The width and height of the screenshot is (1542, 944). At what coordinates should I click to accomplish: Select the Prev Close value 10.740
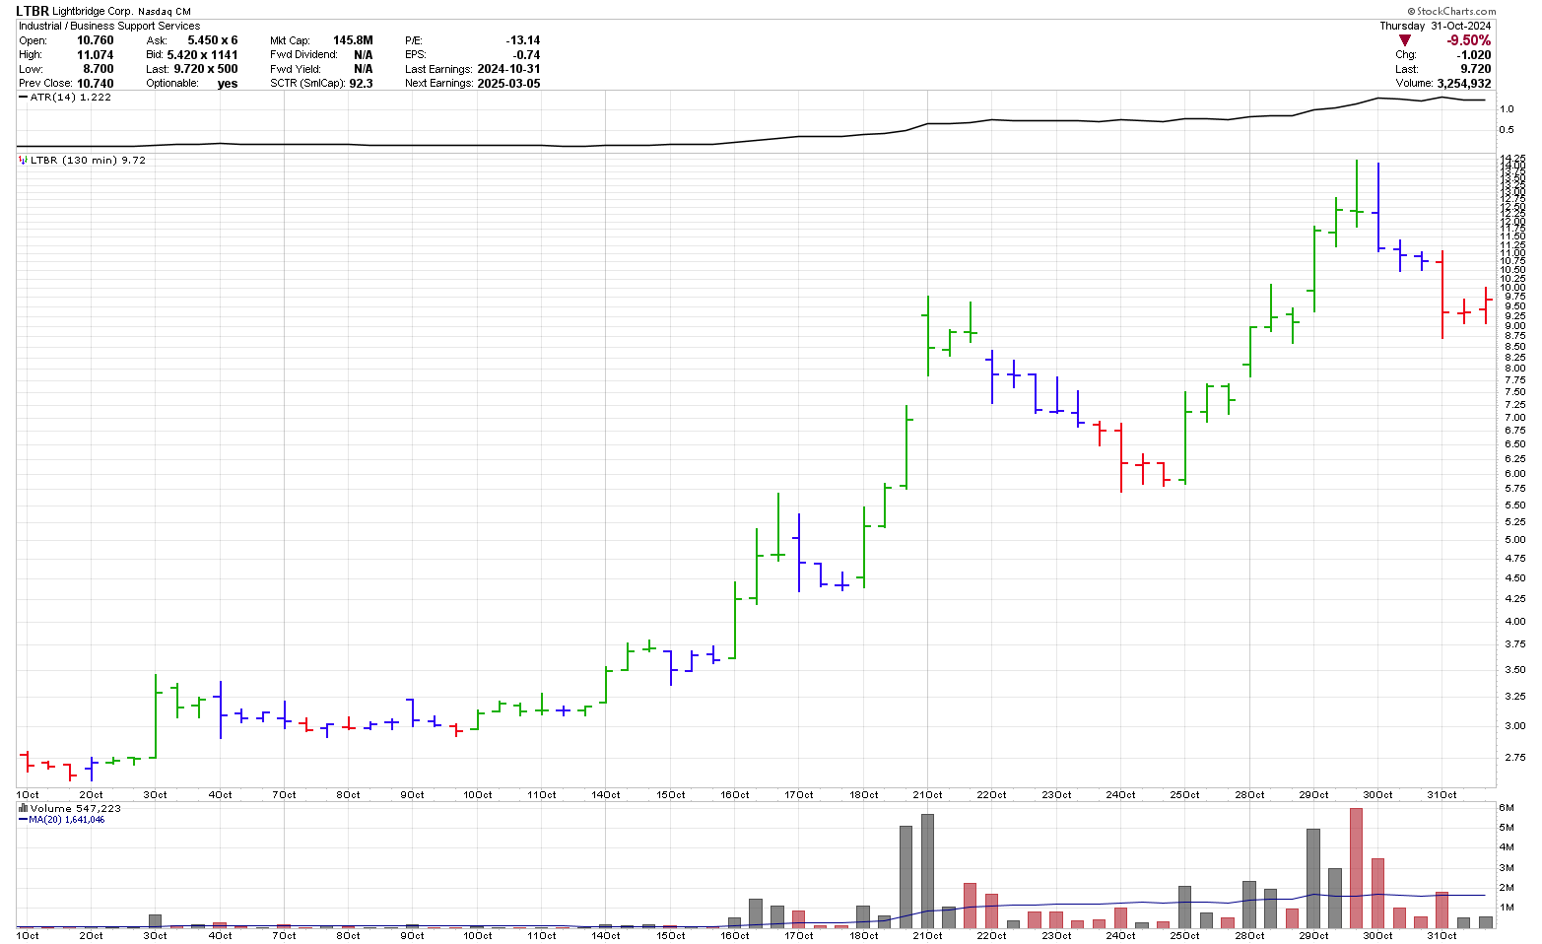95,84
